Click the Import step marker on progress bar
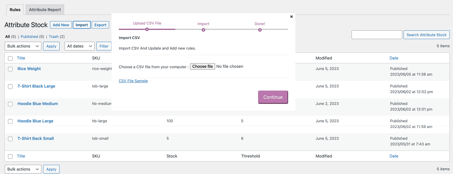Screen dimensions: 453x174 pyautogui.click(x=203, y=30)
